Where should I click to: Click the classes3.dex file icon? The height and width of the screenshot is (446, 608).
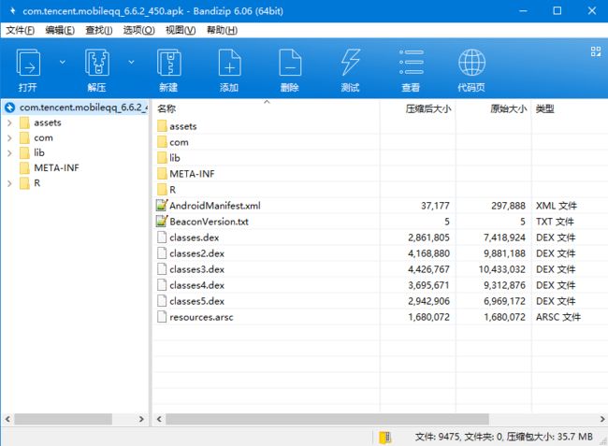[x=162, y=269]
